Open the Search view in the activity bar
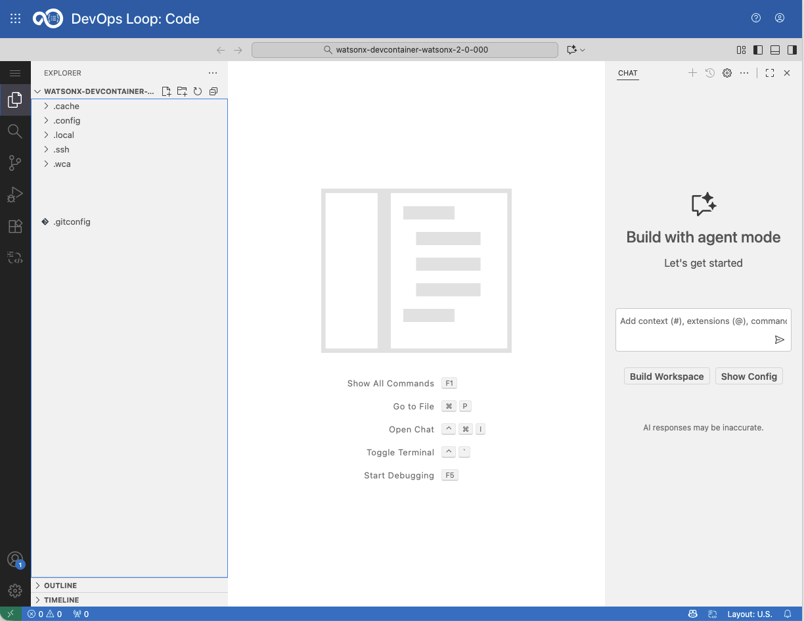 15,131
